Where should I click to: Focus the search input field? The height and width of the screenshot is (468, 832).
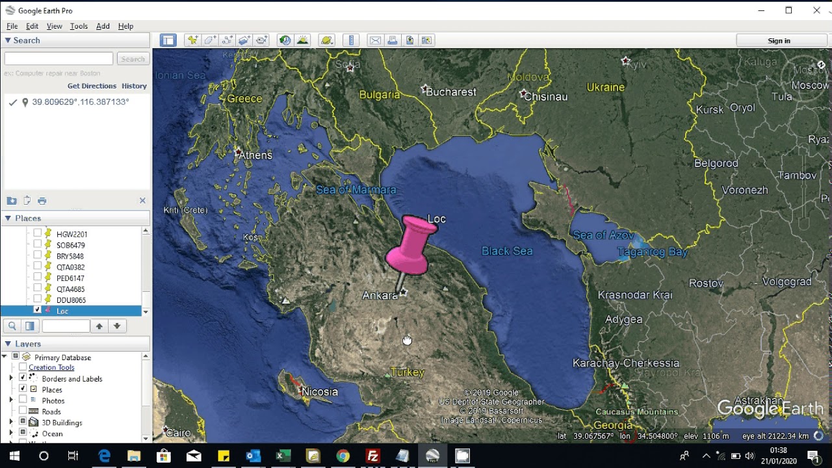[58, 58]
